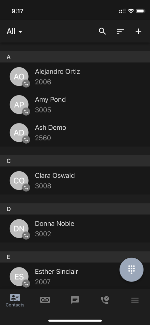Viewport: 150px width, 325px height.
Task: Select the Contacts tab
Action: (x=15, y=300)
